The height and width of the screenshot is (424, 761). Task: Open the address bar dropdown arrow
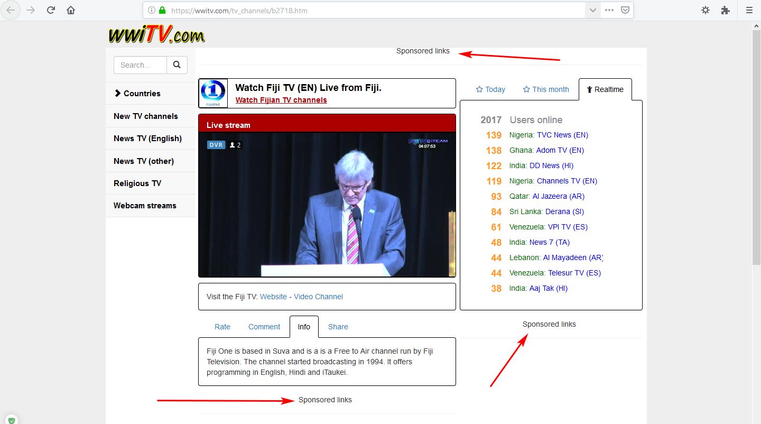(x=593, y=10)
